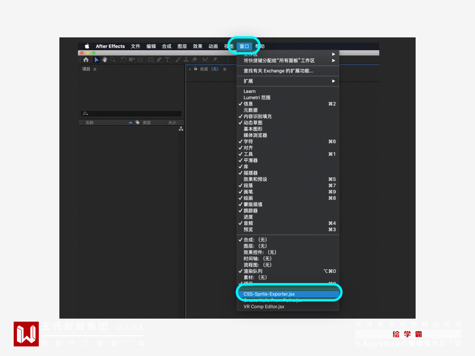Choose 预览 from the menu
The height and width of the screenshot is (356, 475).
point(288,230)
